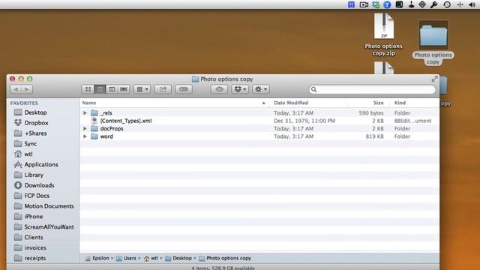Switch Finder to list view
This screenshot has height=270, width=480.
[100, 89]
